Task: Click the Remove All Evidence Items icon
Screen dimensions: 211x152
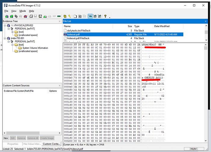Action: [25, 16]
